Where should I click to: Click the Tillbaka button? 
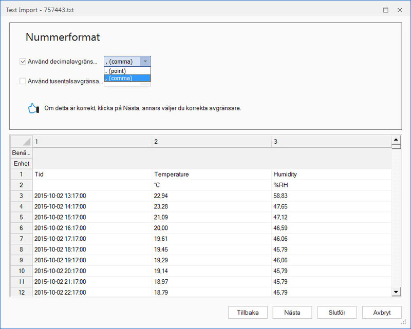[x=248, y=313]
